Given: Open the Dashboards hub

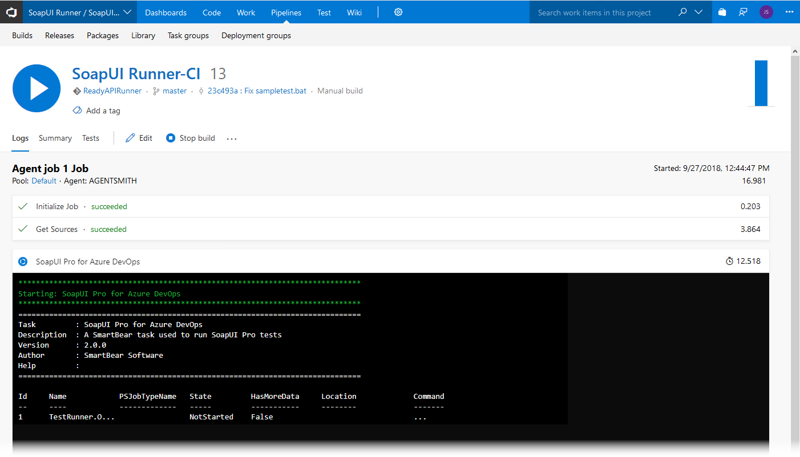Looking at the screenshot, I should pyautogui.click(x=165, y=13).
